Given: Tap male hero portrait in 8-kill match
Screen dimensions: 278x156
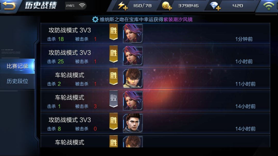Looking at the screenshot, I should point(133,123).
